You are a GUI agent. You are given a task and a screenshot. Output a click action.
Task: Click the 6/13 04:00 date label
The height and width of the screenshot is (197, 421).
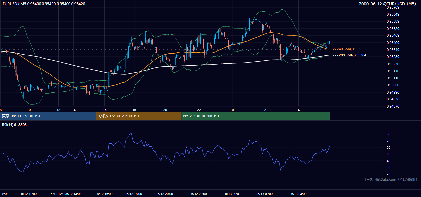299,194
